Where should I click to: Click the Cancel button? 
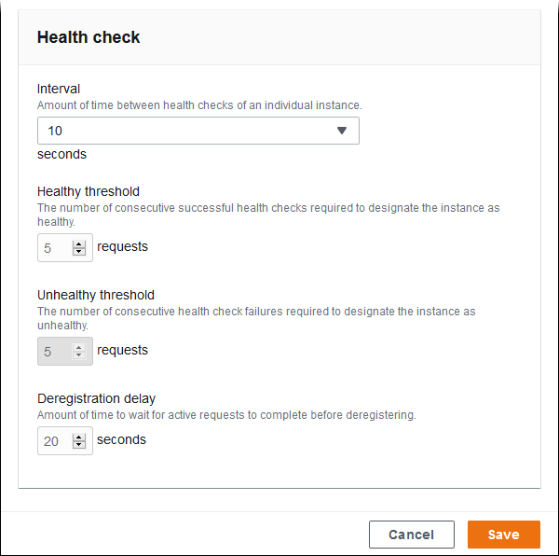pyautogui.click(x=411, y=535)
